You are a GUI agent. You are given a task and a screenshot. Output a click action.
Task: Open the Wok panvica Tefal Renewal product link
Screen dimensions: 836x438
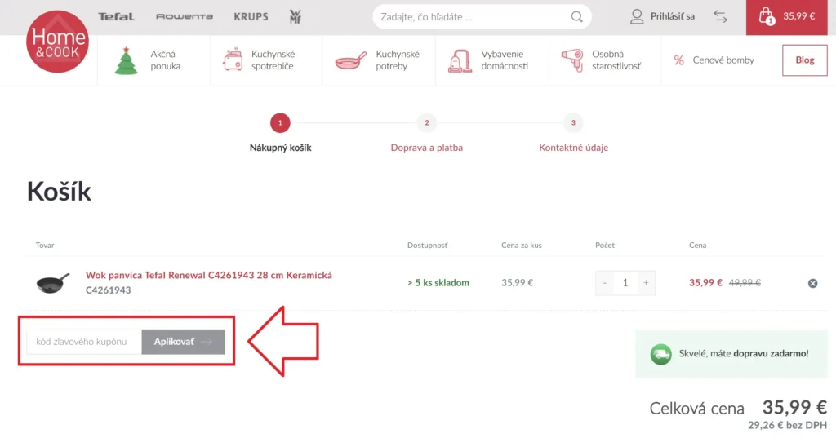coord(208,276)
